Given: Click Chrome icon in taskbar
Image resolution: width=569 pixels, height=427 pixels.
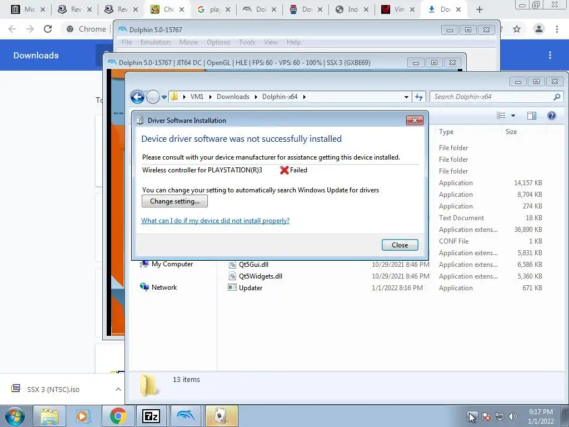Looking at the screenshot, I should pyautogui.click(x=118, y=416).
